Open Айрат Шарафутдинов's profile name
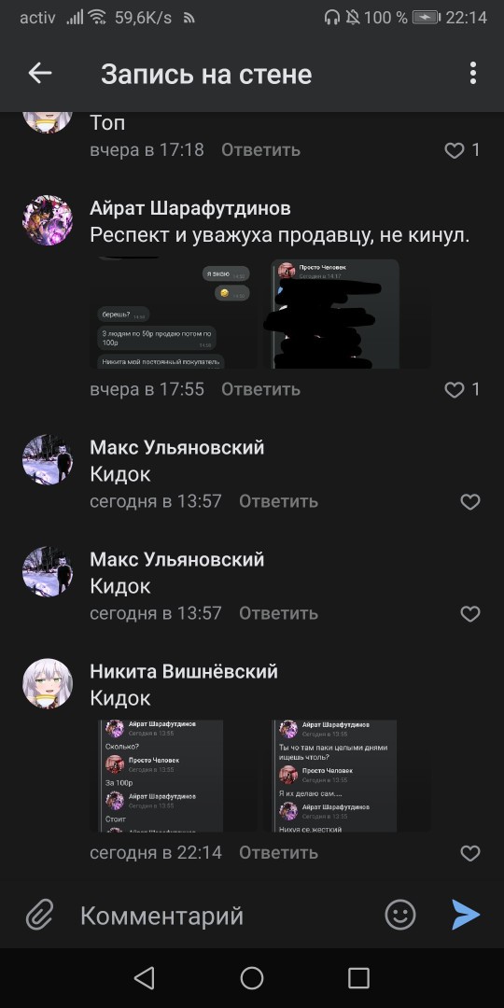This screenshot has width=504, height=1008. pos(190,208)
